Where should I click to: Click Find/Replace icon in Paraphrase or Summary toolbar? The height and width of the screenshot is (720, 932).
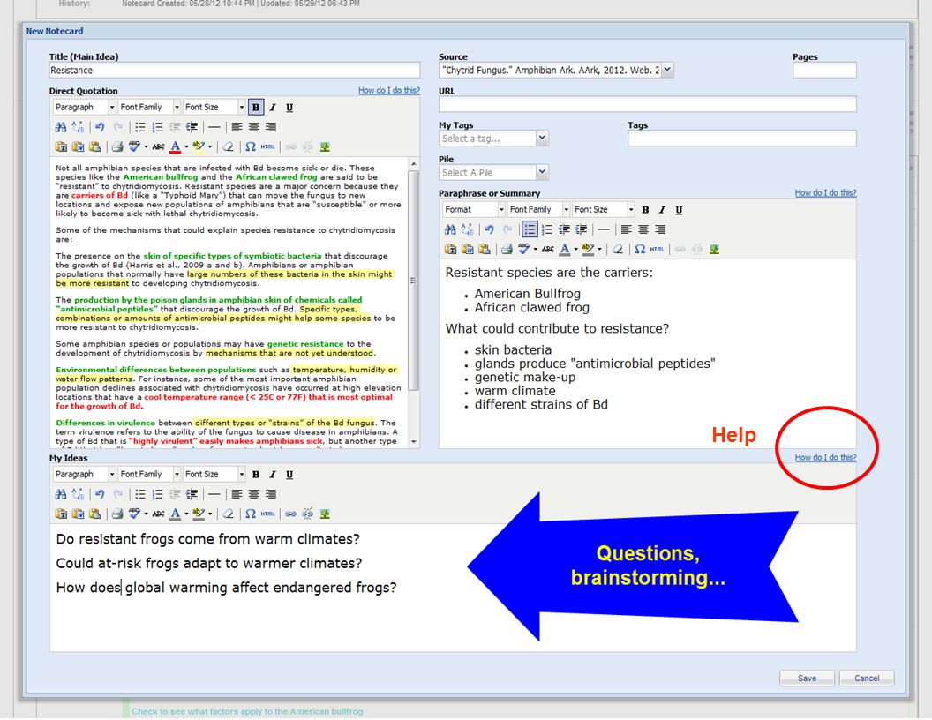(467, 229)
